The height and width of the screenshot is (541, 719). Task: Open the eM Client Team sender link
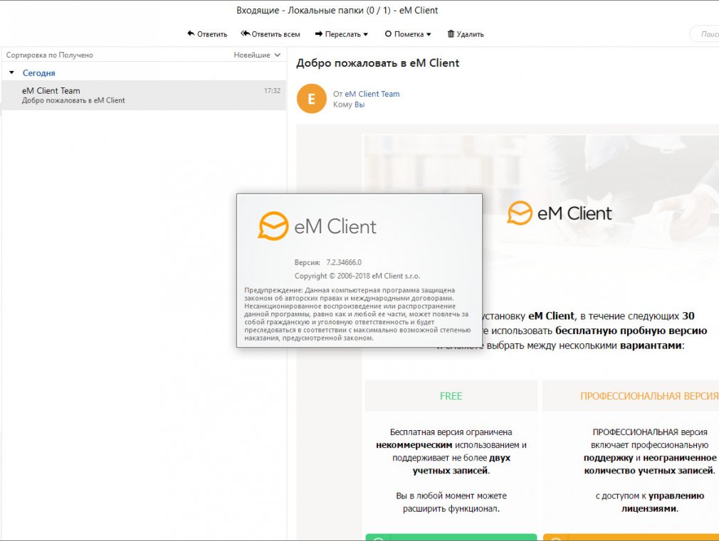click(372, 94)
